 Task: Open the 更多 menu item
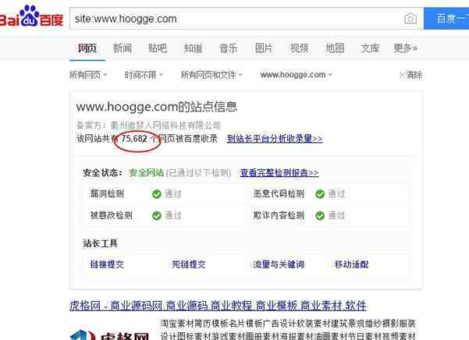click(405, 48)
